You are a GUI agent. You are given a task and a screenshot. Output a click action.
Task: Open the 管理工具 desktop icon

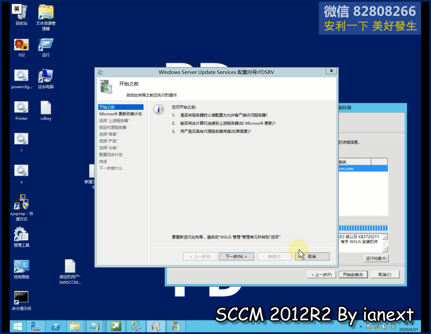21,237
